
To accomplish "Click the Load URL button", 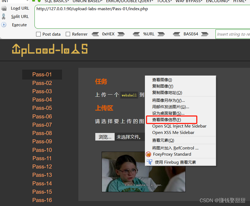I will (20, 8).
